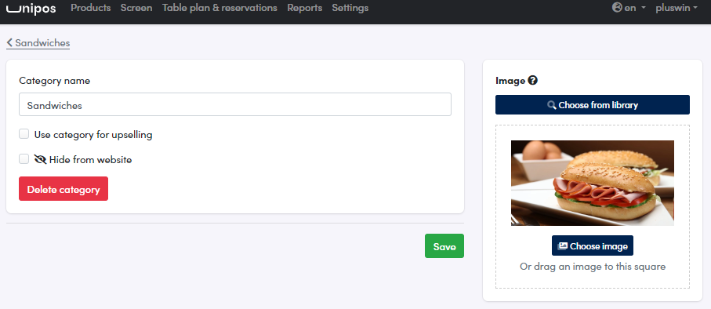711x309 pixels.
Task: Click the globe language icon
Action: coord(617,8)
